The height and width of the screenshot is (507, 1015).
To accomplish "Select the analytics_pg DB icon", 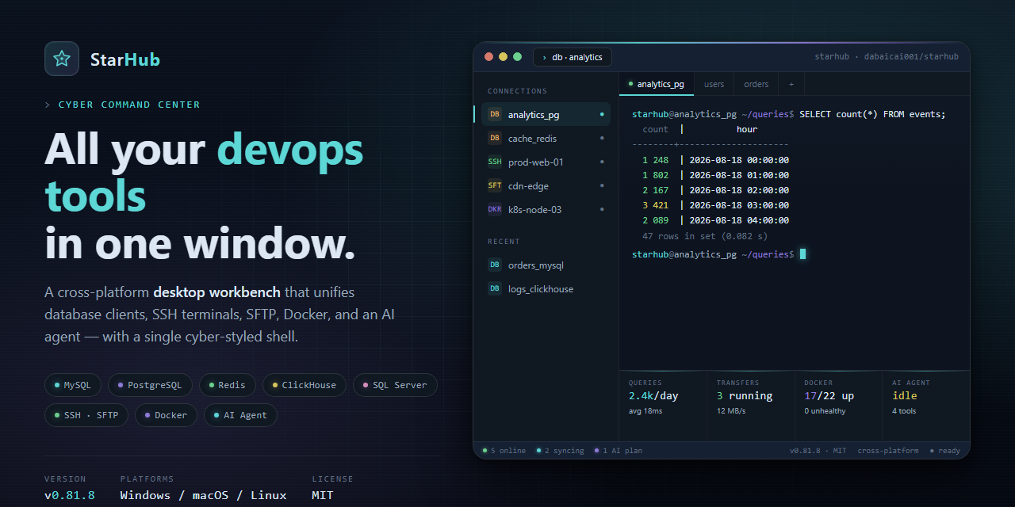I will (495, 115).
